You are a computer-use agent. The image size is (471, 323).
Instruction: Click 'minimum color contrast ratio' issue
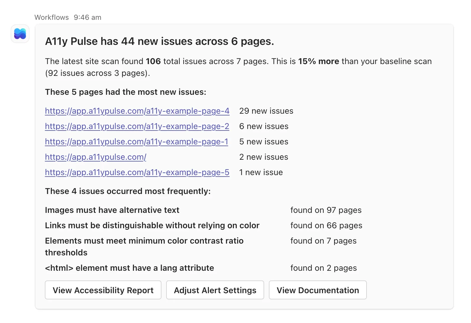pyautogui.click(x=144, y=247)
